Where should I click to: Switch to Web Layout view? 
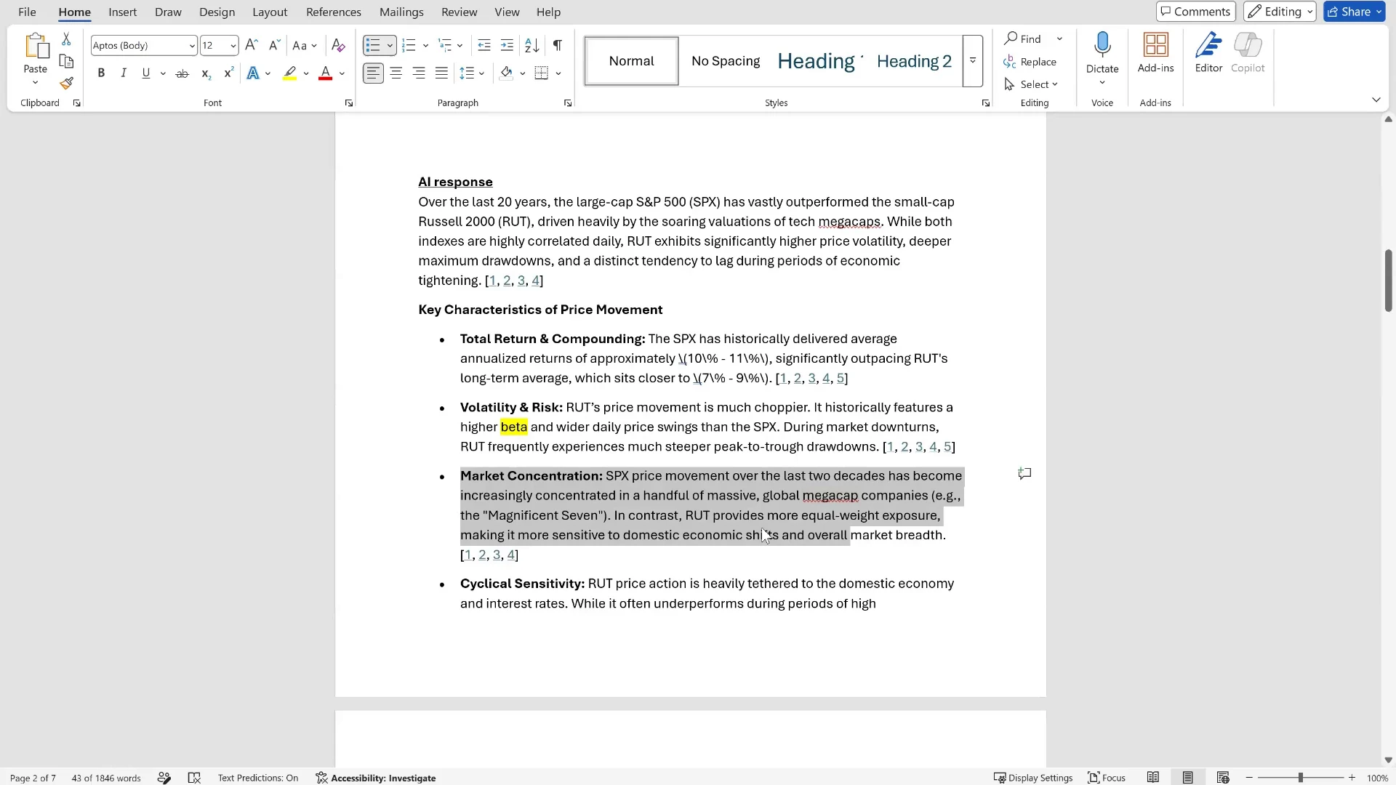(x=1223, y=778)
